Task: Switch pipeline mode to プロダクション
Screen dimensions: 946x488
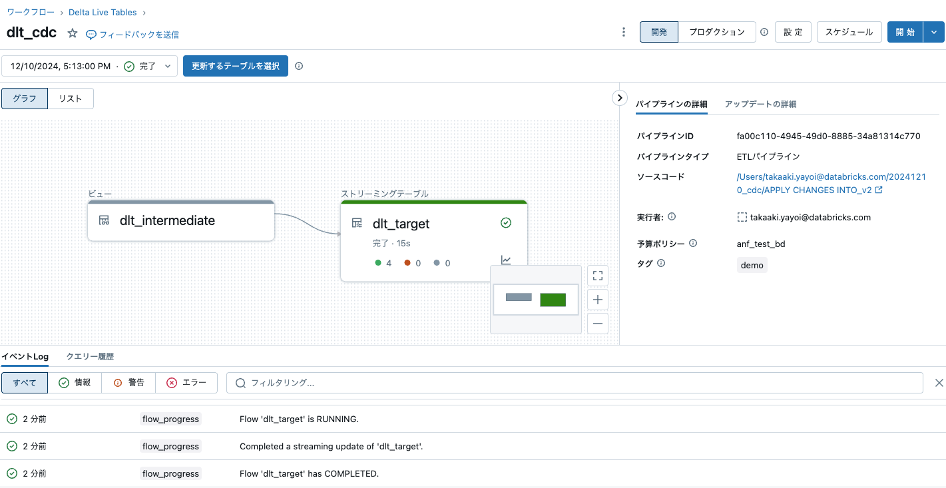Action: pyautogui.click(x=717, y=32)
